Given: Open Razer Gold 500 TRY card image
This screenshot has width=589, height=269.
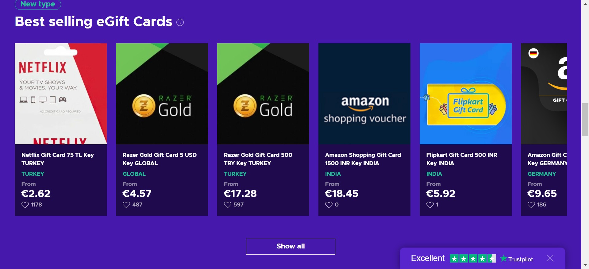Looking at the screenshot, I should click(x=263, y=94).
